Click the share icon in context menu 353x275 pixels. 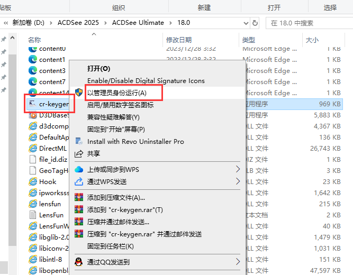pos(79,154)
